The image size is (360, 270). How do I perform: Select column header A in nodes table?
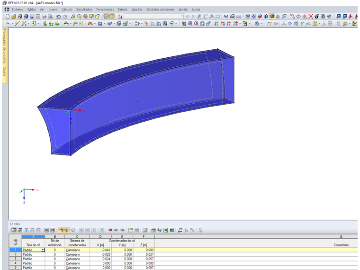[x=33, y=236]
